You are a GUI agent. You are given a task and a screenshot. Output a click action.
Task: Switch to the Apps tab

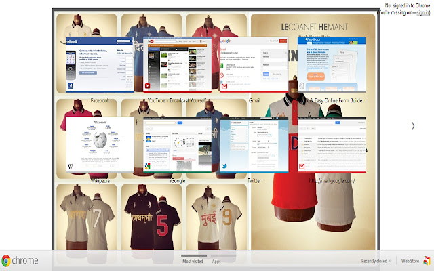[216, 262]
